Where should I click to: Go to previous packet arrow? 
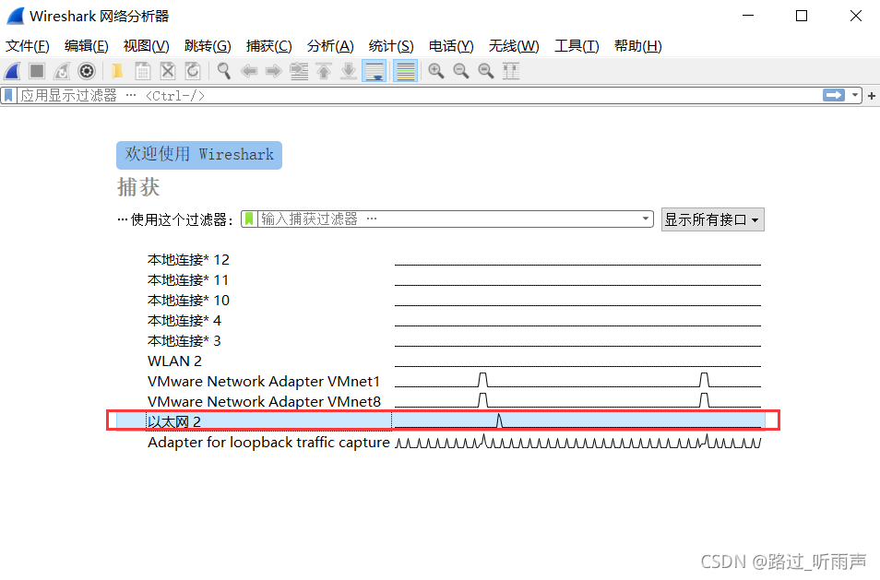point(249,71)
